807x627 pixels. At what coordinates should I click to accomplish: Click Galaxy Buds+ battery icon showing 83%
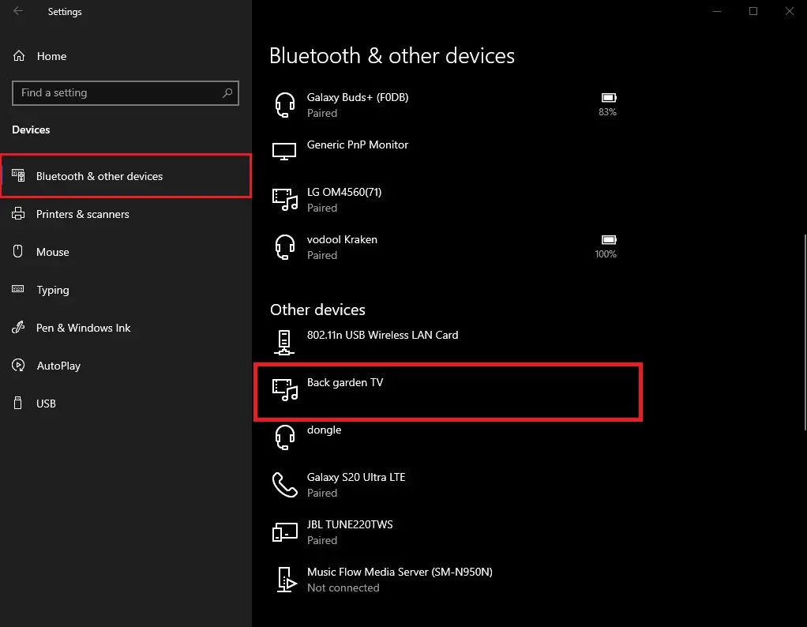click(x=609, y=98)
